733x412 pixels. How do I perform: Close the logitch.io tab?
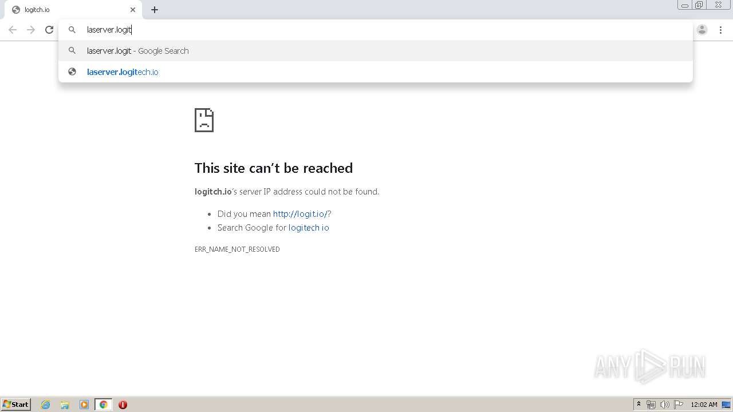pyautogui.click(x=133, y=10)
